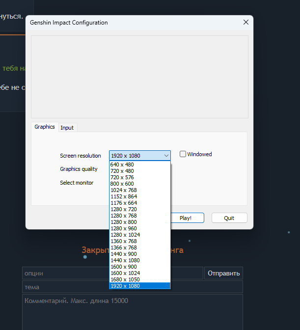The width and height of the screenshot is (300, 330).
Task: Select 640 x 480 resolution
Action: tap(140, 165)
